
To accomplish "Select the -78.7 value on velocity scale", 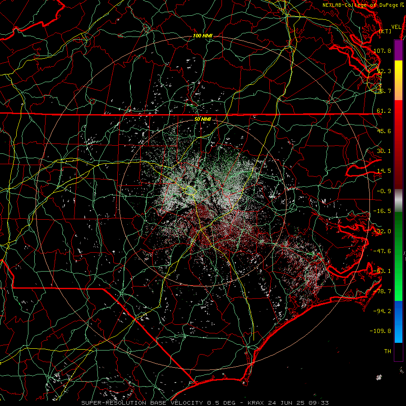I will pos(382,291).
